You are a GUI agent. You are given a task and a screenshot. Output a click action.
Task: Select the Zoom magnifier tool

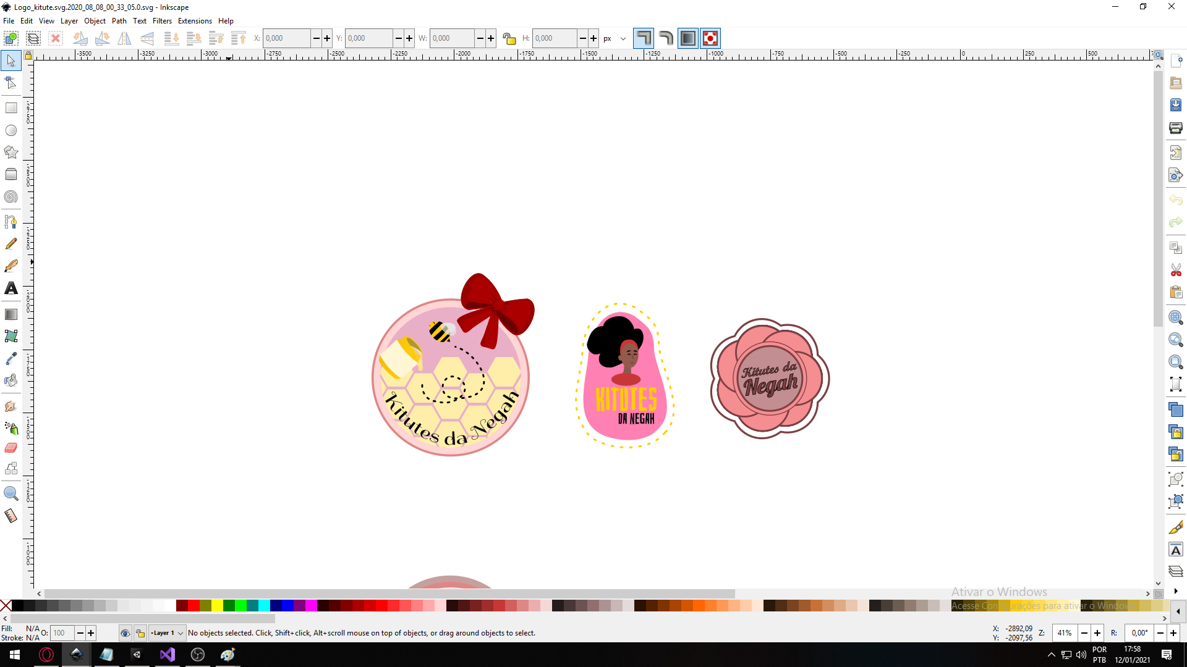[x=11, y=493]
